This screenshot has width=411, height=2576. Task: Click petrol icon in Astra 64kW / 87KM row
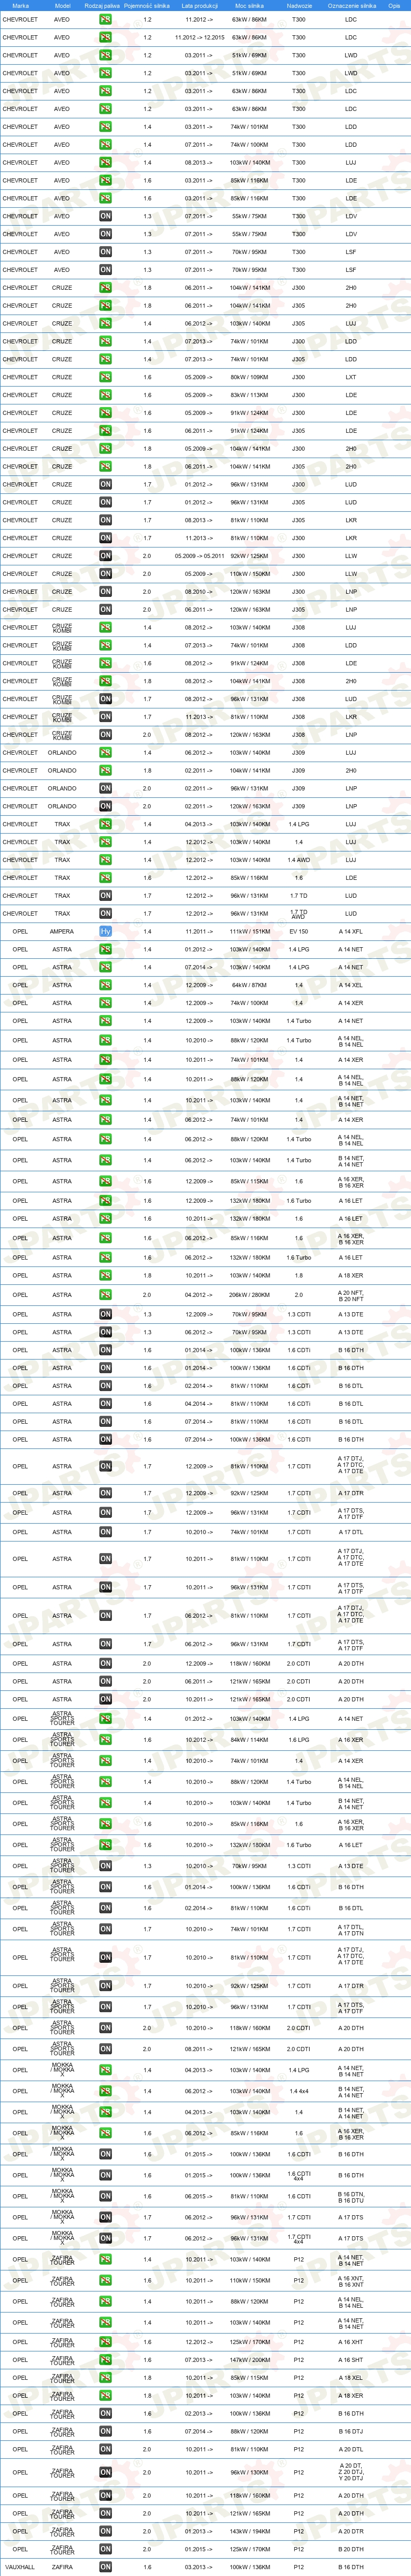[x=105, y=985]
